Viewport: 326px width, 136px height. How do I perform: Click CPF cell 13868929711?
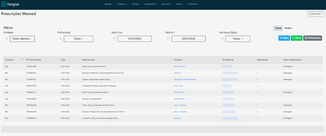pyautogui.click(x=31, y=92)
